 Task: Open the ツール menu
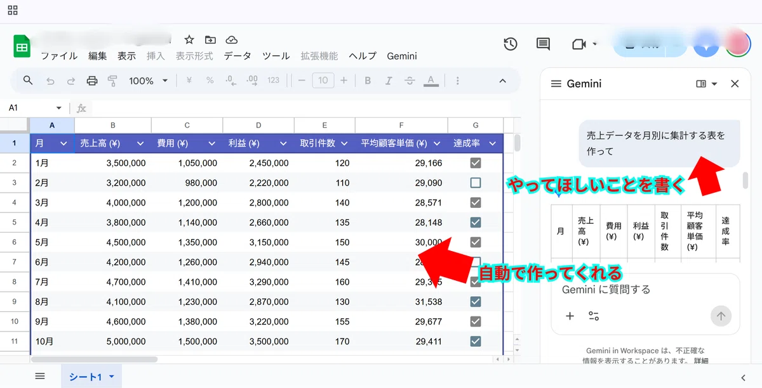(x=276, y=56)
